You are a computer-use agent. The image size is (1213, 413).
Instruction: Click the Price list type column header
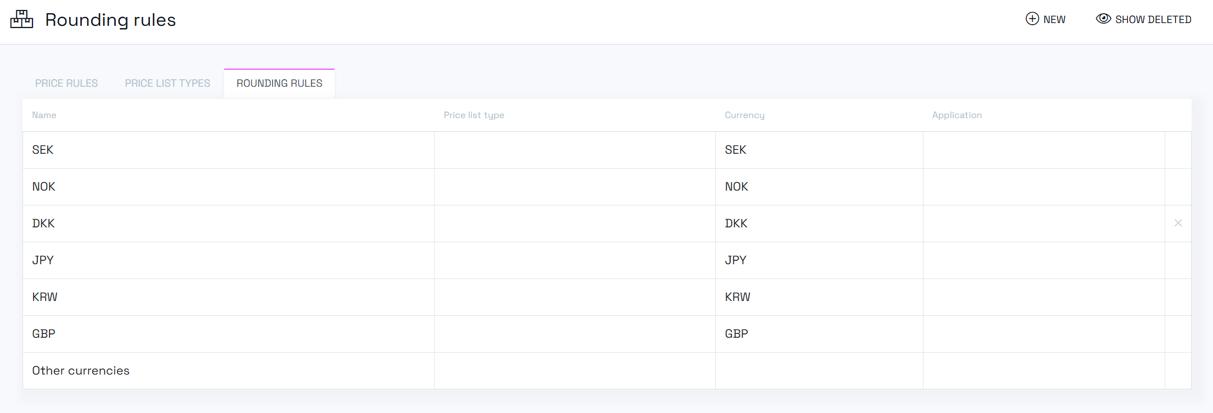click(474, 115)
